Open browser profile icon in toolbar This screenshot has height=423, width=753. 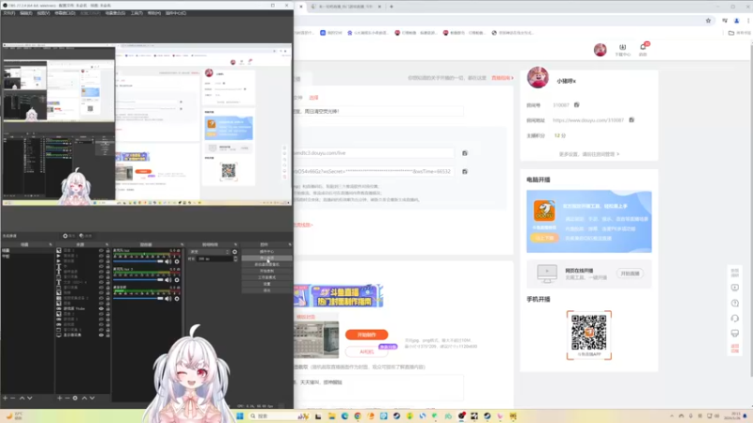pos(737,21)
